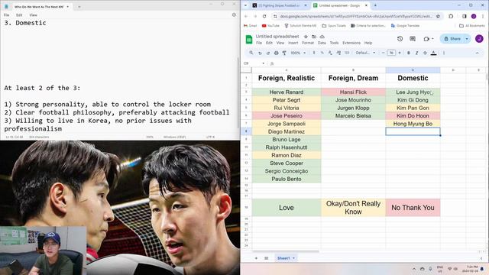Open the All Bookmarks folder

pyautogui.click(x=472, y=26)
